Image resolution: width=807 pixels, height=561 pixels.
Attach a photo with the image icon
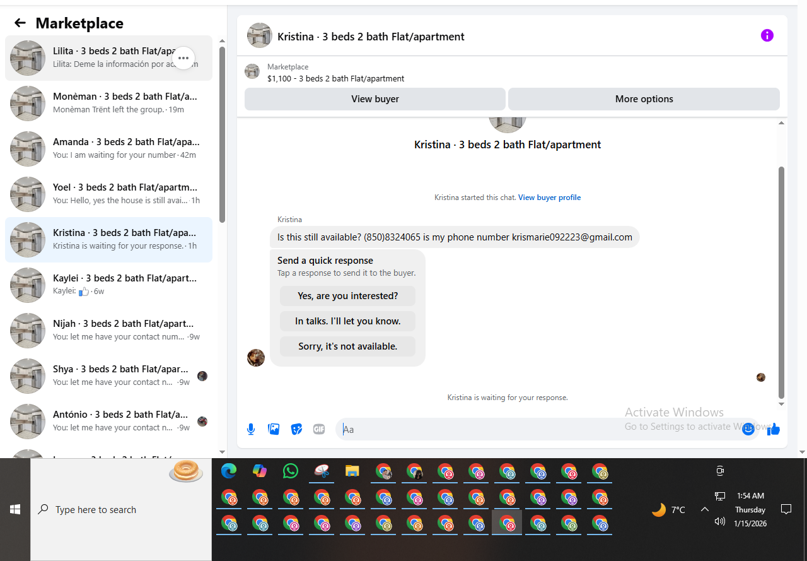274,429
